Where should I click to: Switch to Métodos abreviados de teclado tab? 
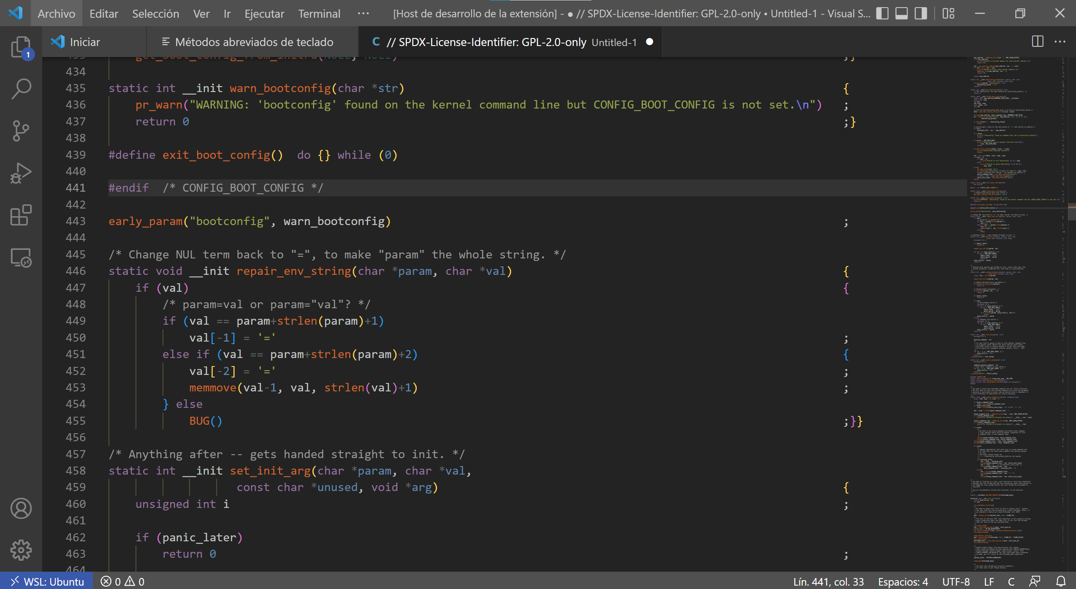tap(252, 42)
